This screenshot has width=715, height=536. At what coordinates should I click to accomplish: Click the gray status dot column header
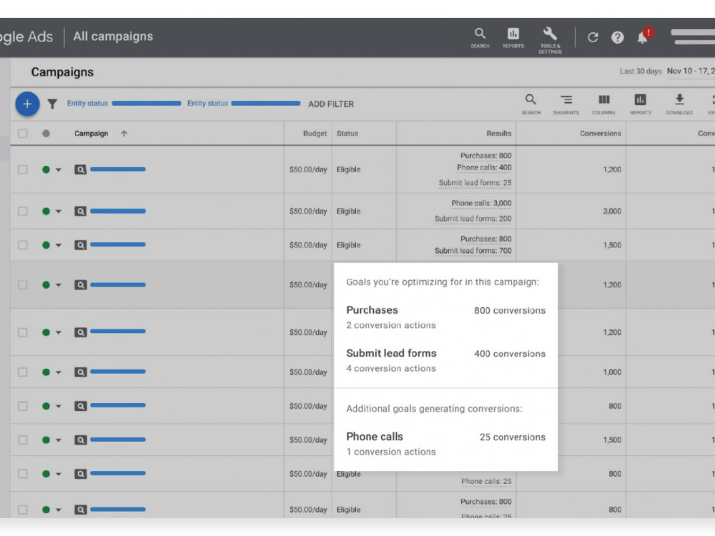point(46,134)
